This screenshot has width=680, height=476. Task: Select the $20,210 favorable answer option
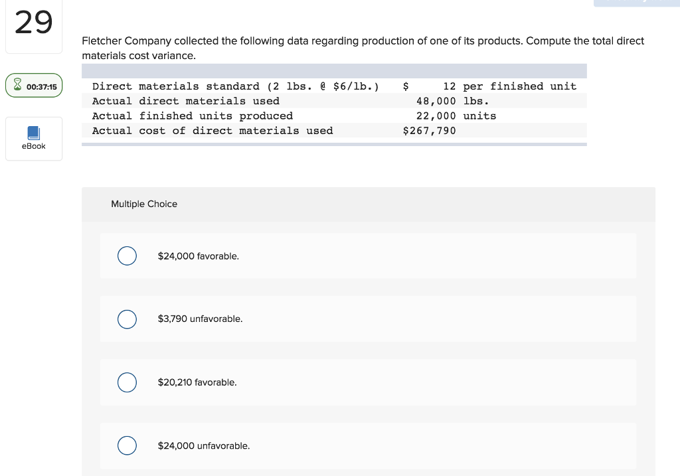click(x=127, y=382)
